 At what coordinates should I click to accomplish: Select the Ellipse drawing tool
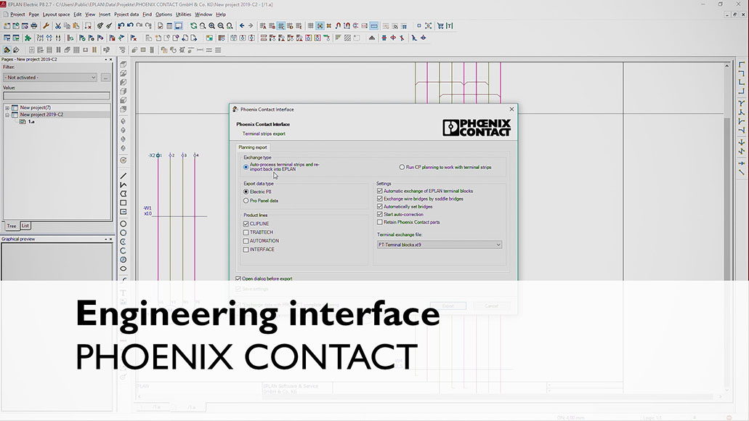[124, 269]
